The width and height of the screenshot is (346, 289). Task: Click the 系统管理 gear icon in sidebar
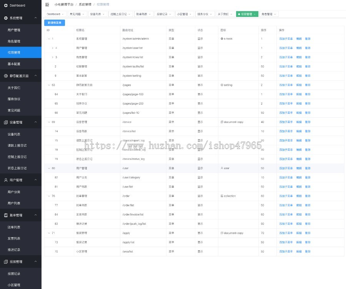coord(6,18)
